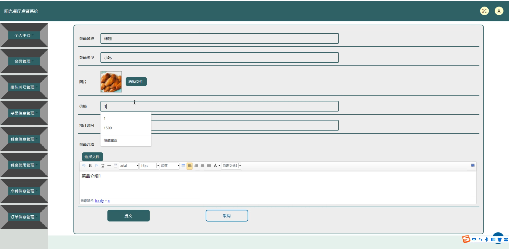The height and width of the screenshot is (249, 509).
Task: Click the 价格 price input field
Action: [x=219, y=106]
